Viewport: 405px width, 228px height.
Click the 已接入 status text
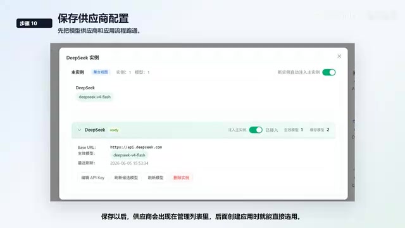271,130
